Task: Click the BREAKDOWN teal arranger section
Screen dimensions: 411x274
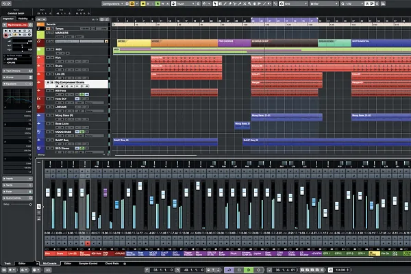Action: (x=334, y=43)
